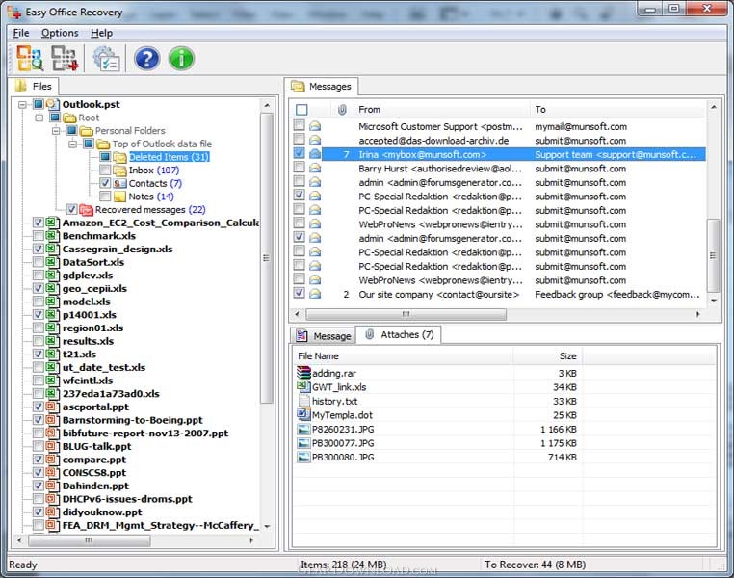This screenshot has width=734, height=578.
Task: Select the Files tab
Action: [x=34, y=86]
